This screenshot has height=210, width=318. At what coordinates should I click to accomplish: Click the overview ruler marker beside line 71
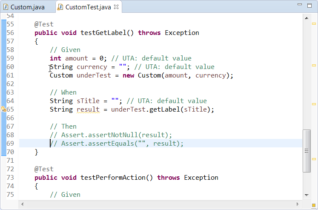coord(314,159)
